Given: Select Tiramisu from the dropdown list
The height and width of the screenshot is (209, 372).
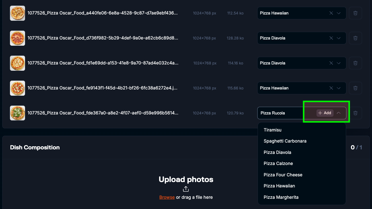Looking at the screenshot, I should tap(272, 130).
